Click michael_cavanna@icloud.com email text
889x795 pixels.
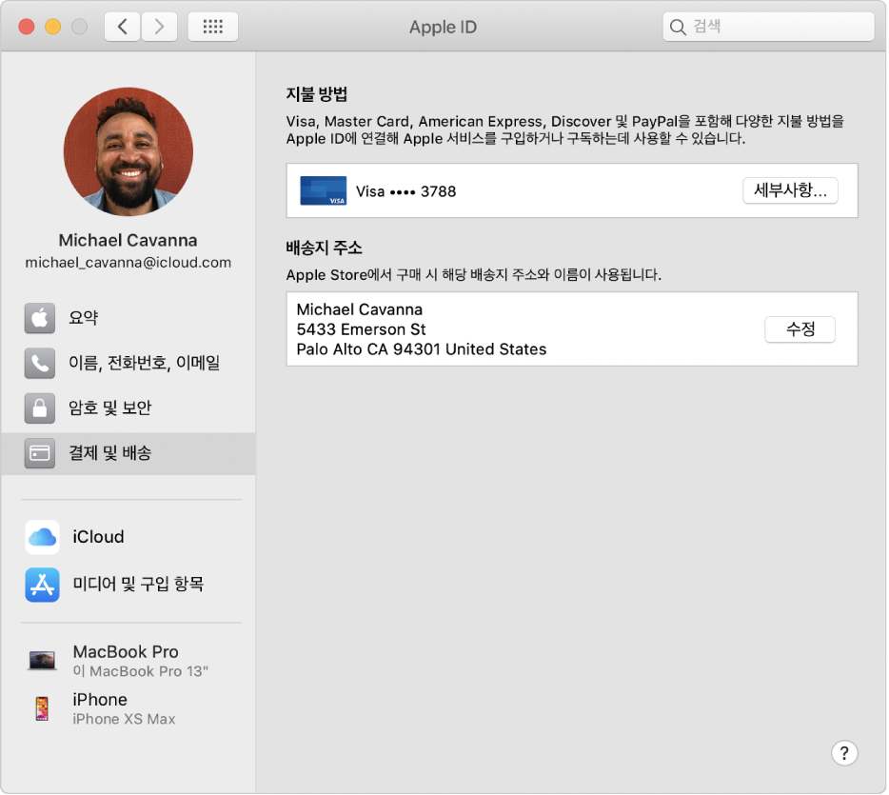[x=128, y=263]
